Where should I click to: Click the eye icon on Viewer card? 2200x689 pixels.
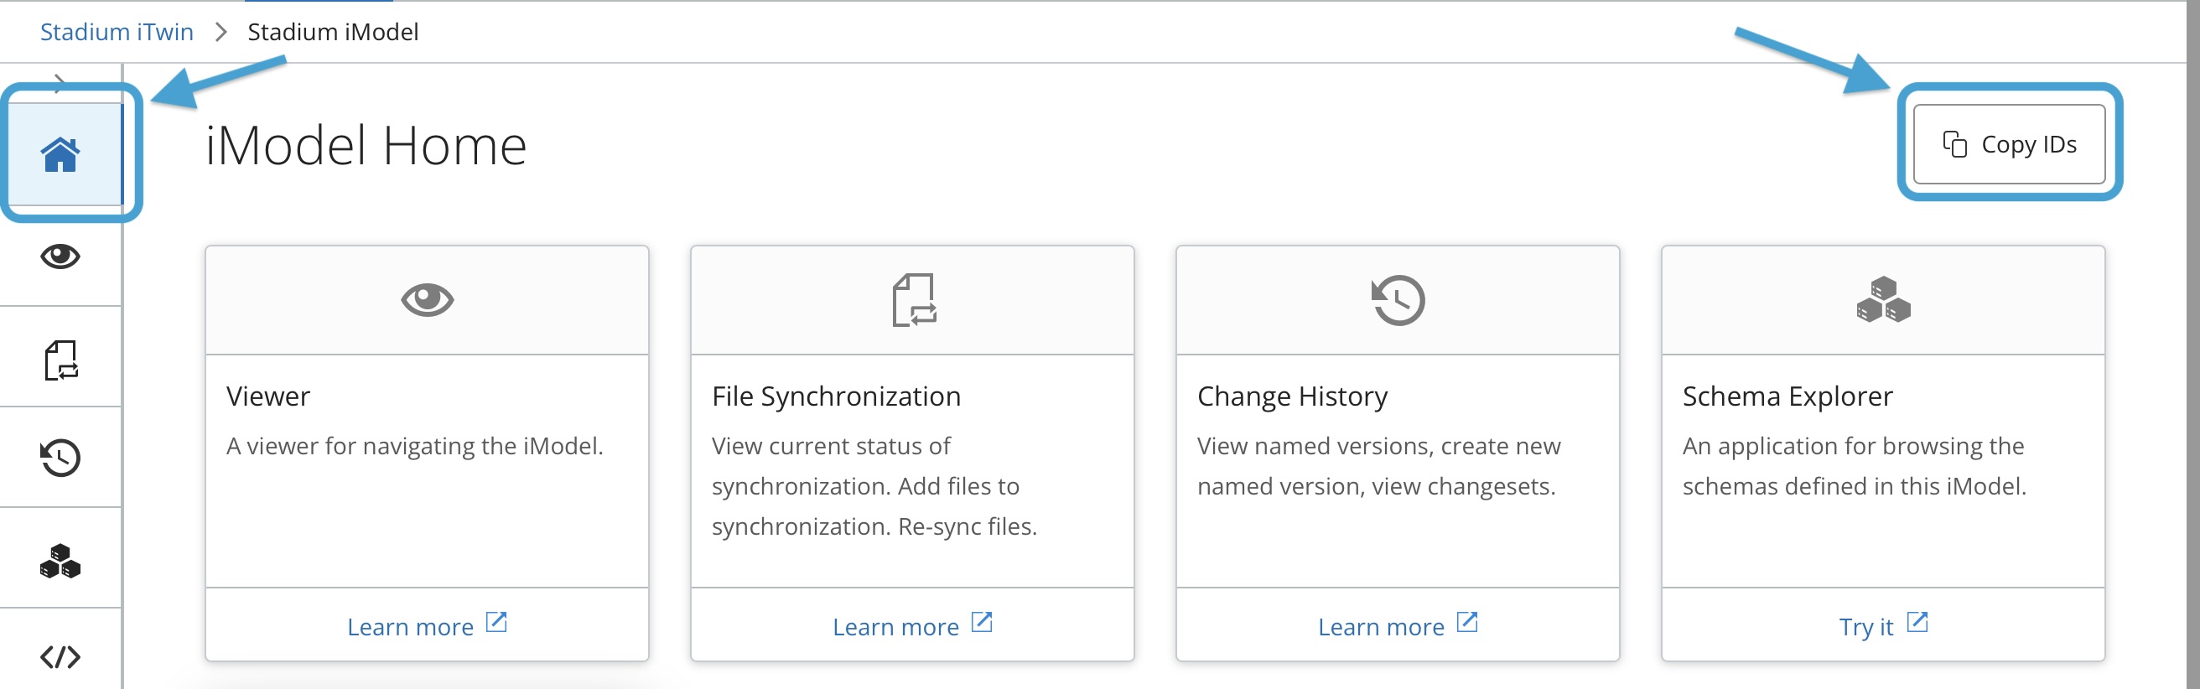(427, 300)
